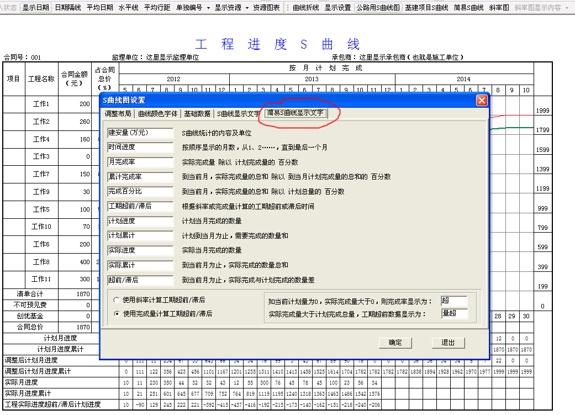The image size is (575, 415).
Task: Click the 实际累计 input field
Action: click(140, 265)
